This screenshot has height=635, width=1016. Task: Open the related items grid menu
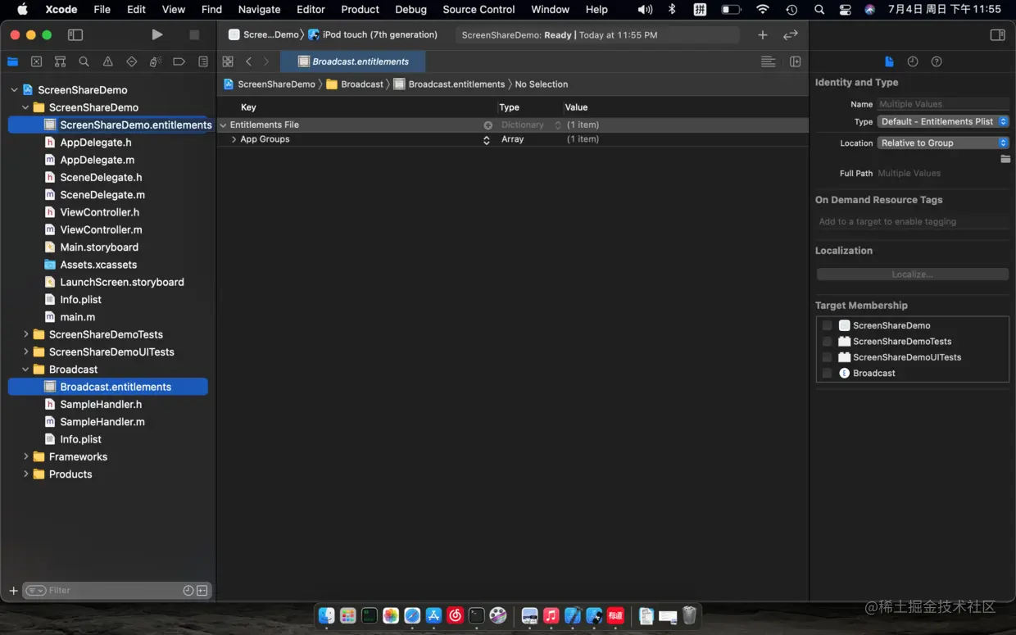[x=228, y=61]
